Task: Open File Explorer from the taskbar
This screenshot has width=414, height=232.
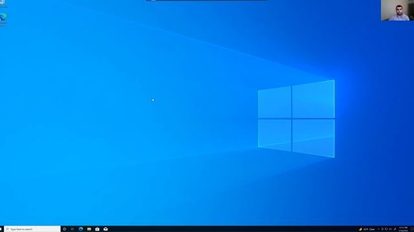Action: click(x=89, y=229)
